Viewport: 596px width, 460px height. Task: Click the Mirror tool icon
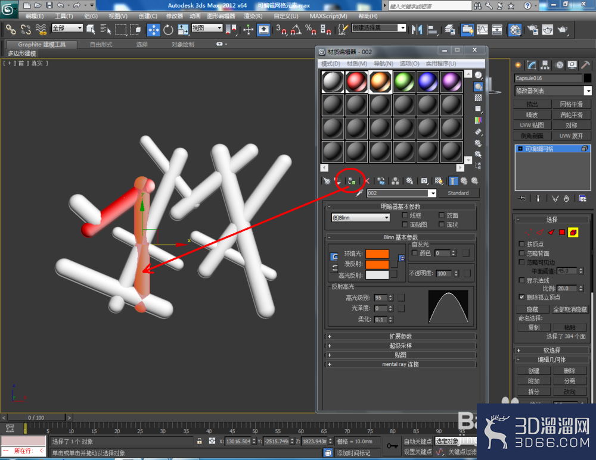coord(417,30)
